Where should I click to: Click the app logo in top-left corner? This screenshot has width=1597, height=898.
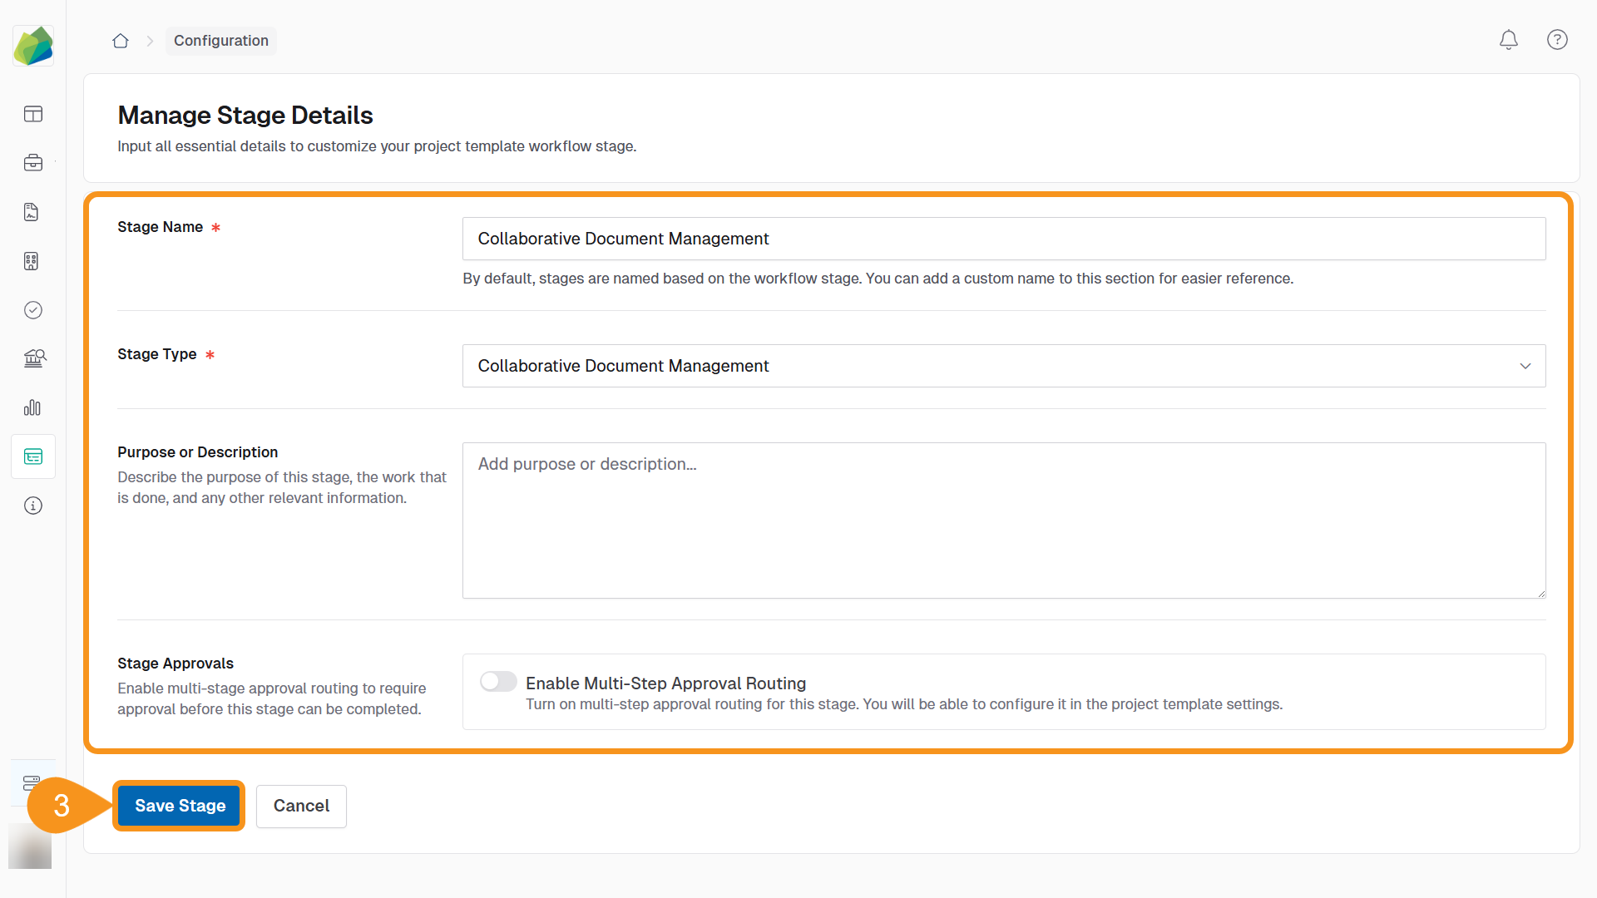(33, 46)
